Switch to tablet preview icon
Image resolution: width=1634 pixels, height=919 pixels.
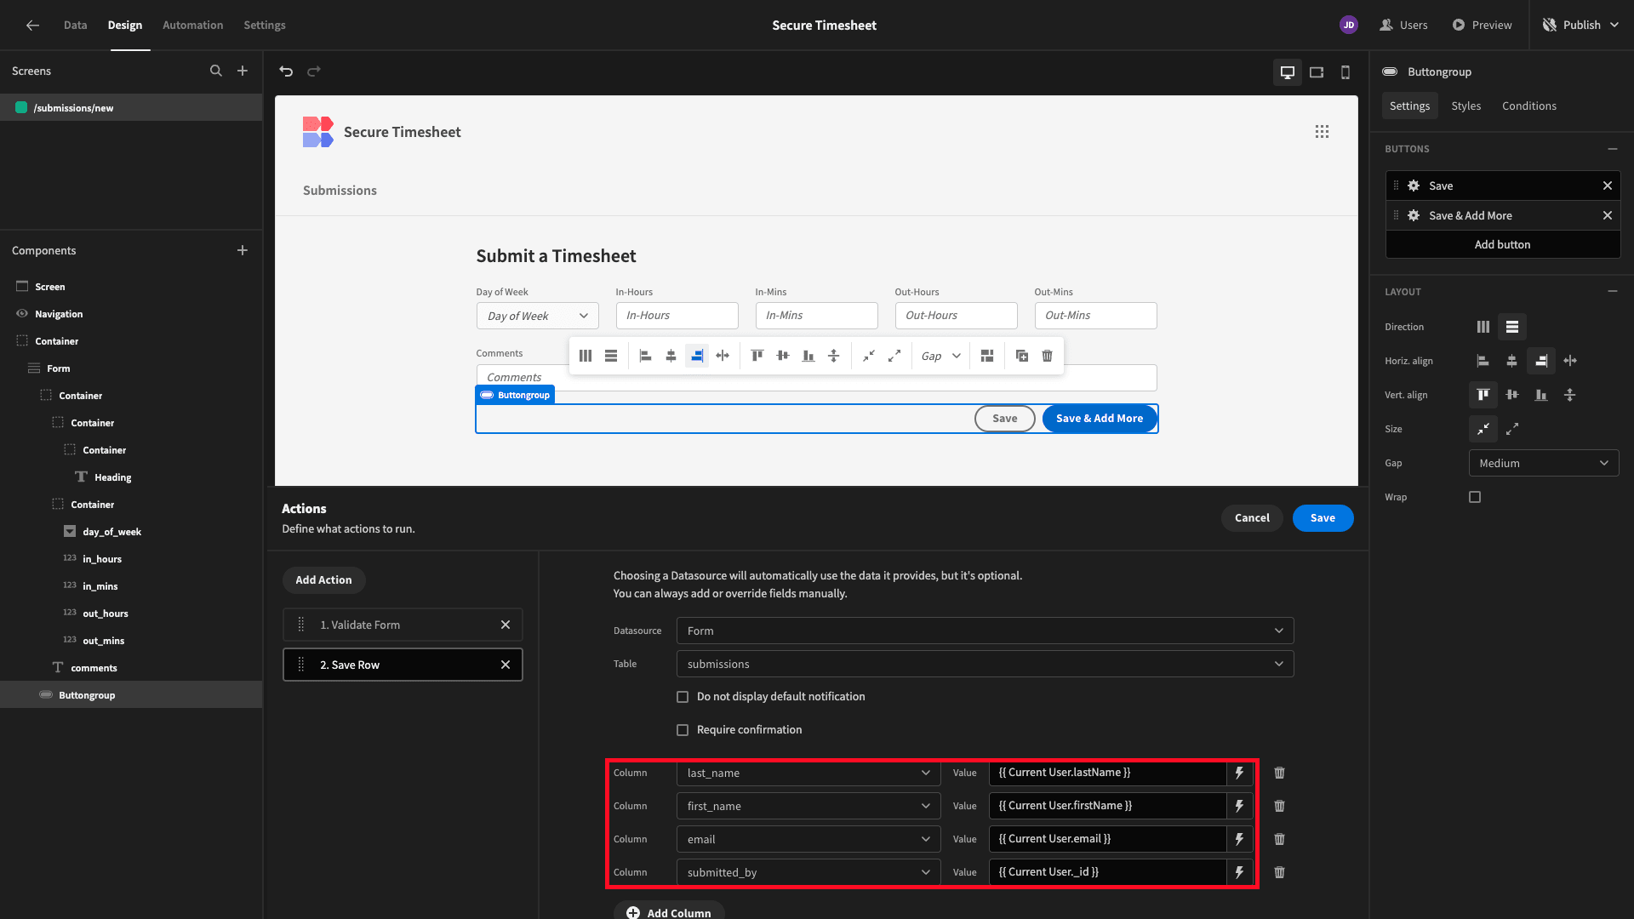(1317, 72)
